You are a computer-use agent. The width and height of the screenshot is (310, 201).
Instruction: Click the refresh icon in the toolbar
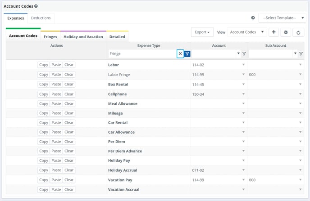[x=298, y=32]
